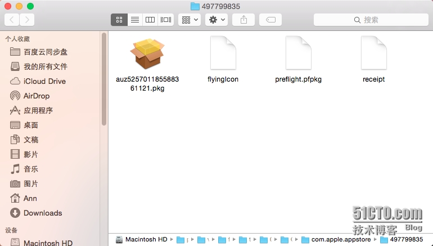Switch to Cover Flow view
This screenshot has height=246, width=433.
[166, 20]
